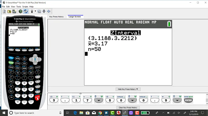
Task: Switch to the Key Press History tab
Action: (56, 17)
